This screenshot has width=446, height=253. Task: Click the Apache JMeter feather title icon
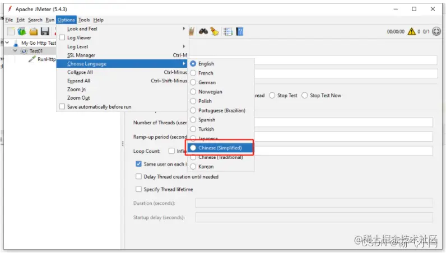(10, 9)
